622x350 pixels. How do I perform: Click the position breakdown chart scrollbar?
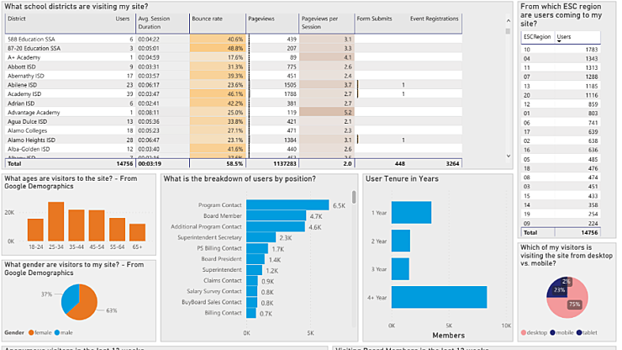355,196
